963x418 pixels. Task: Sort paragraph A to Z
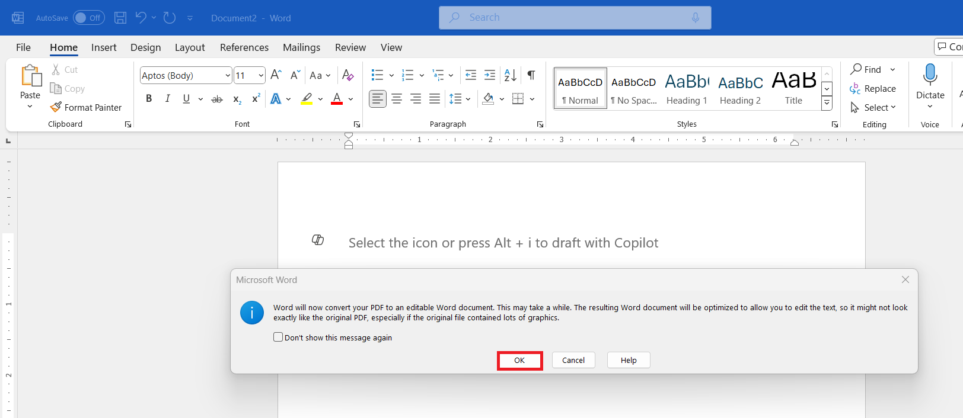coord(510,75)
